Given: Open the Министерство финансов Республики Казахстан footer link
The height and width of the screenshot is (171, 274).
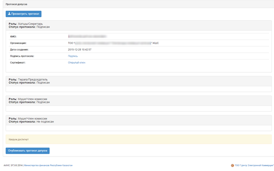Looking at the screenshot, I should tap(48, 165).
